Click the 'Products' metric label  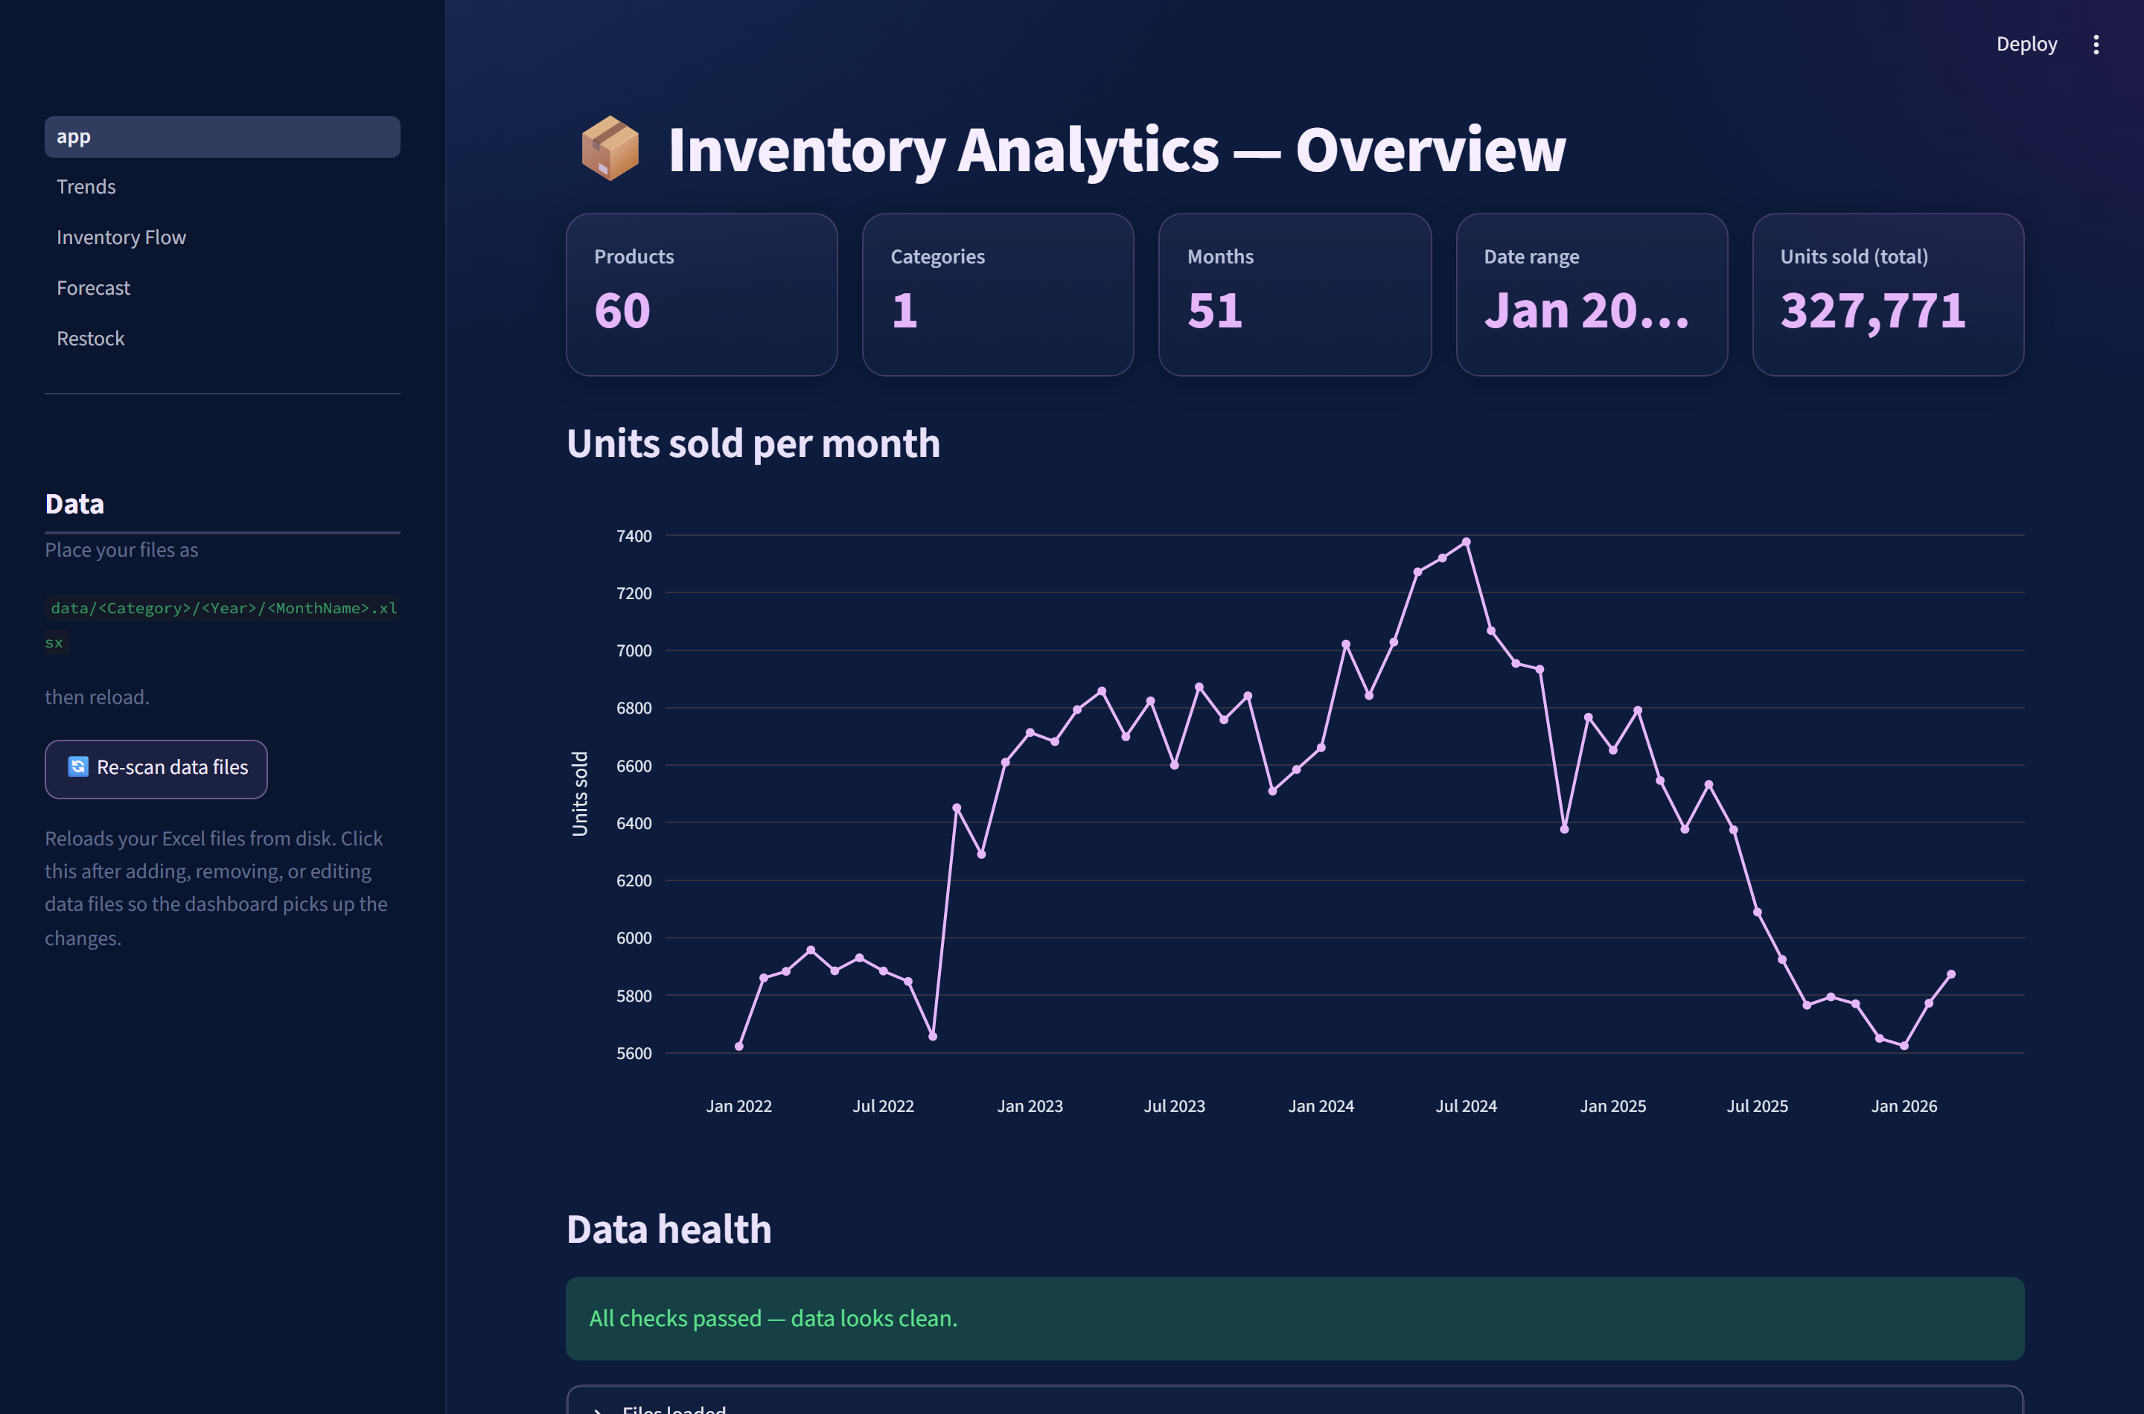click(634, 257)
